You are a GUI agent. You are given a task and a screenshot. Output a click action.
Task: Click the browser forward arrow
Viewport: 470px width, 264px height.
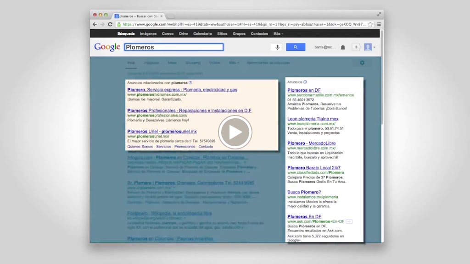[x=102, y=24]
